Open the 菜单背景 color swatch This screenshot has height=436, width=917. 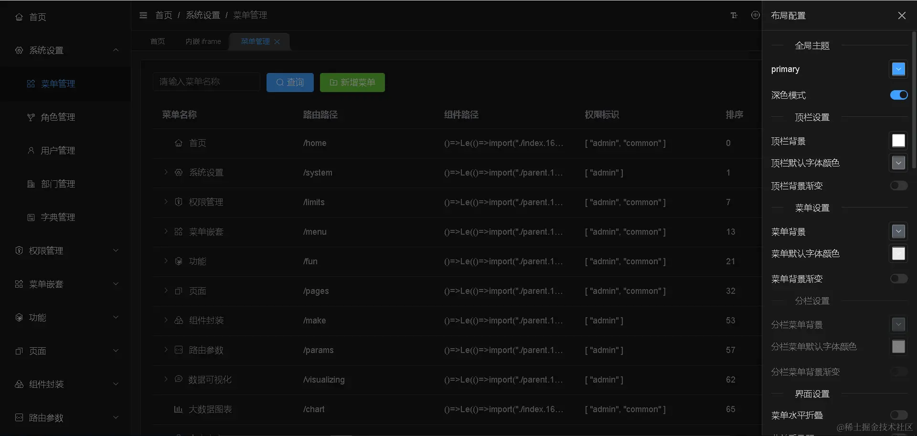click(x=898, y=231)
